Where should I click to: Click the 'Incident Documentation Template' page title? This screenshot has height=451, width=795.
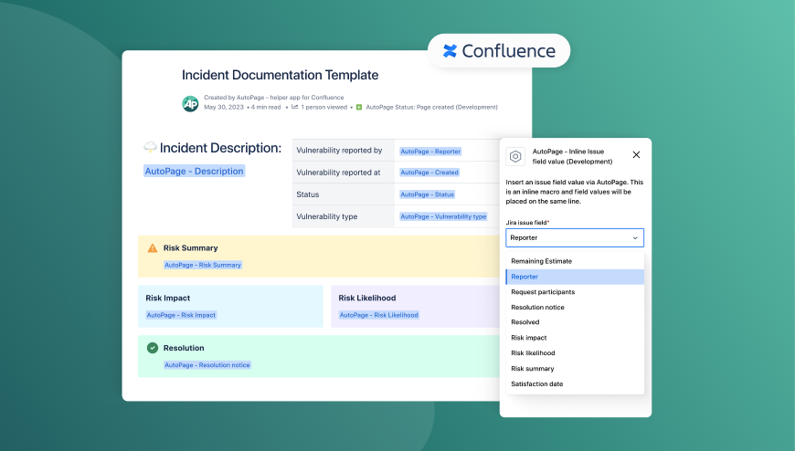(280, 75)
